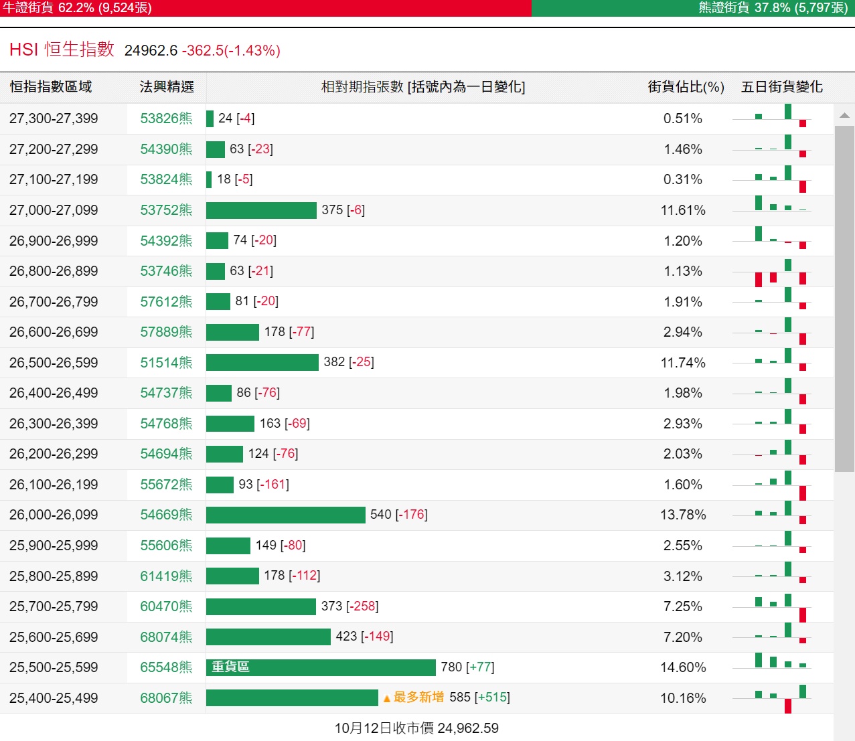Open warrant link 55606熊
This screenshot has width=855, height=741.
pos(166,546)
